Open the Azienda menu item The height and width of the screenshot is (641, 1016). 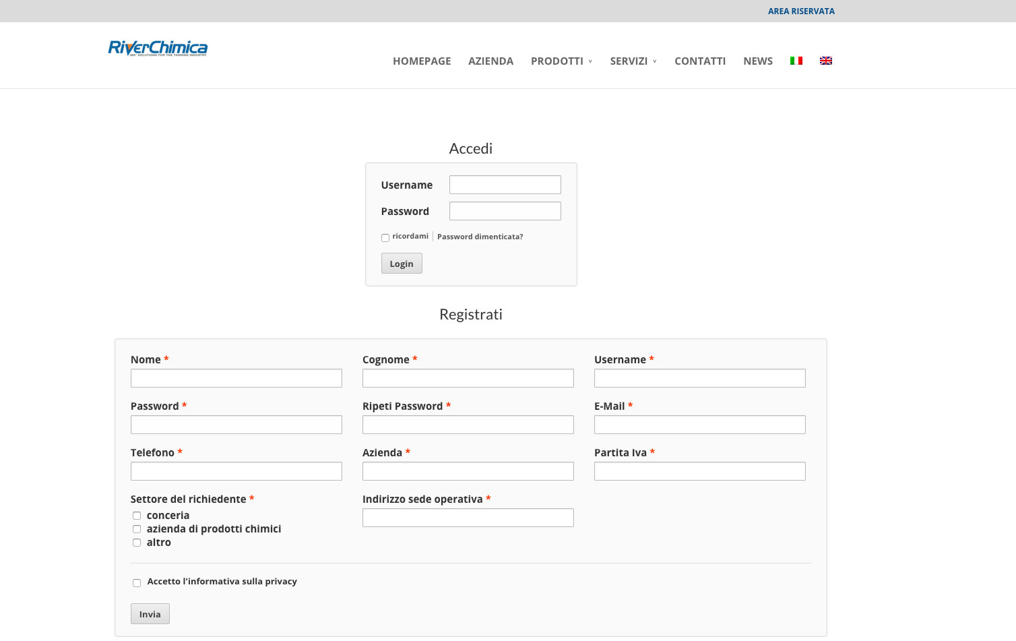[490, 61]
